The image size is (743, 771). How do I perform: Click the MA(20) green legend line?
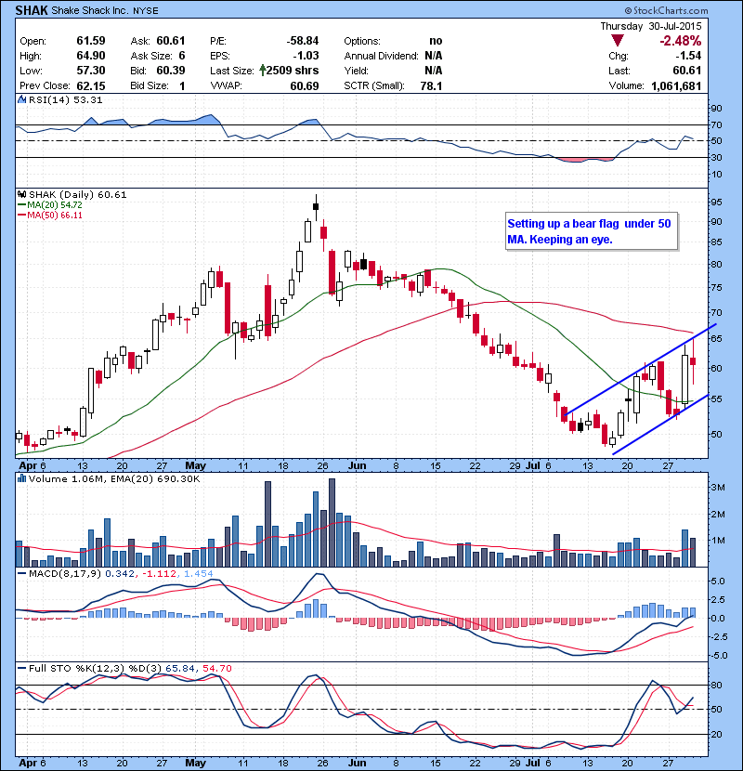[x=21, y=205]
